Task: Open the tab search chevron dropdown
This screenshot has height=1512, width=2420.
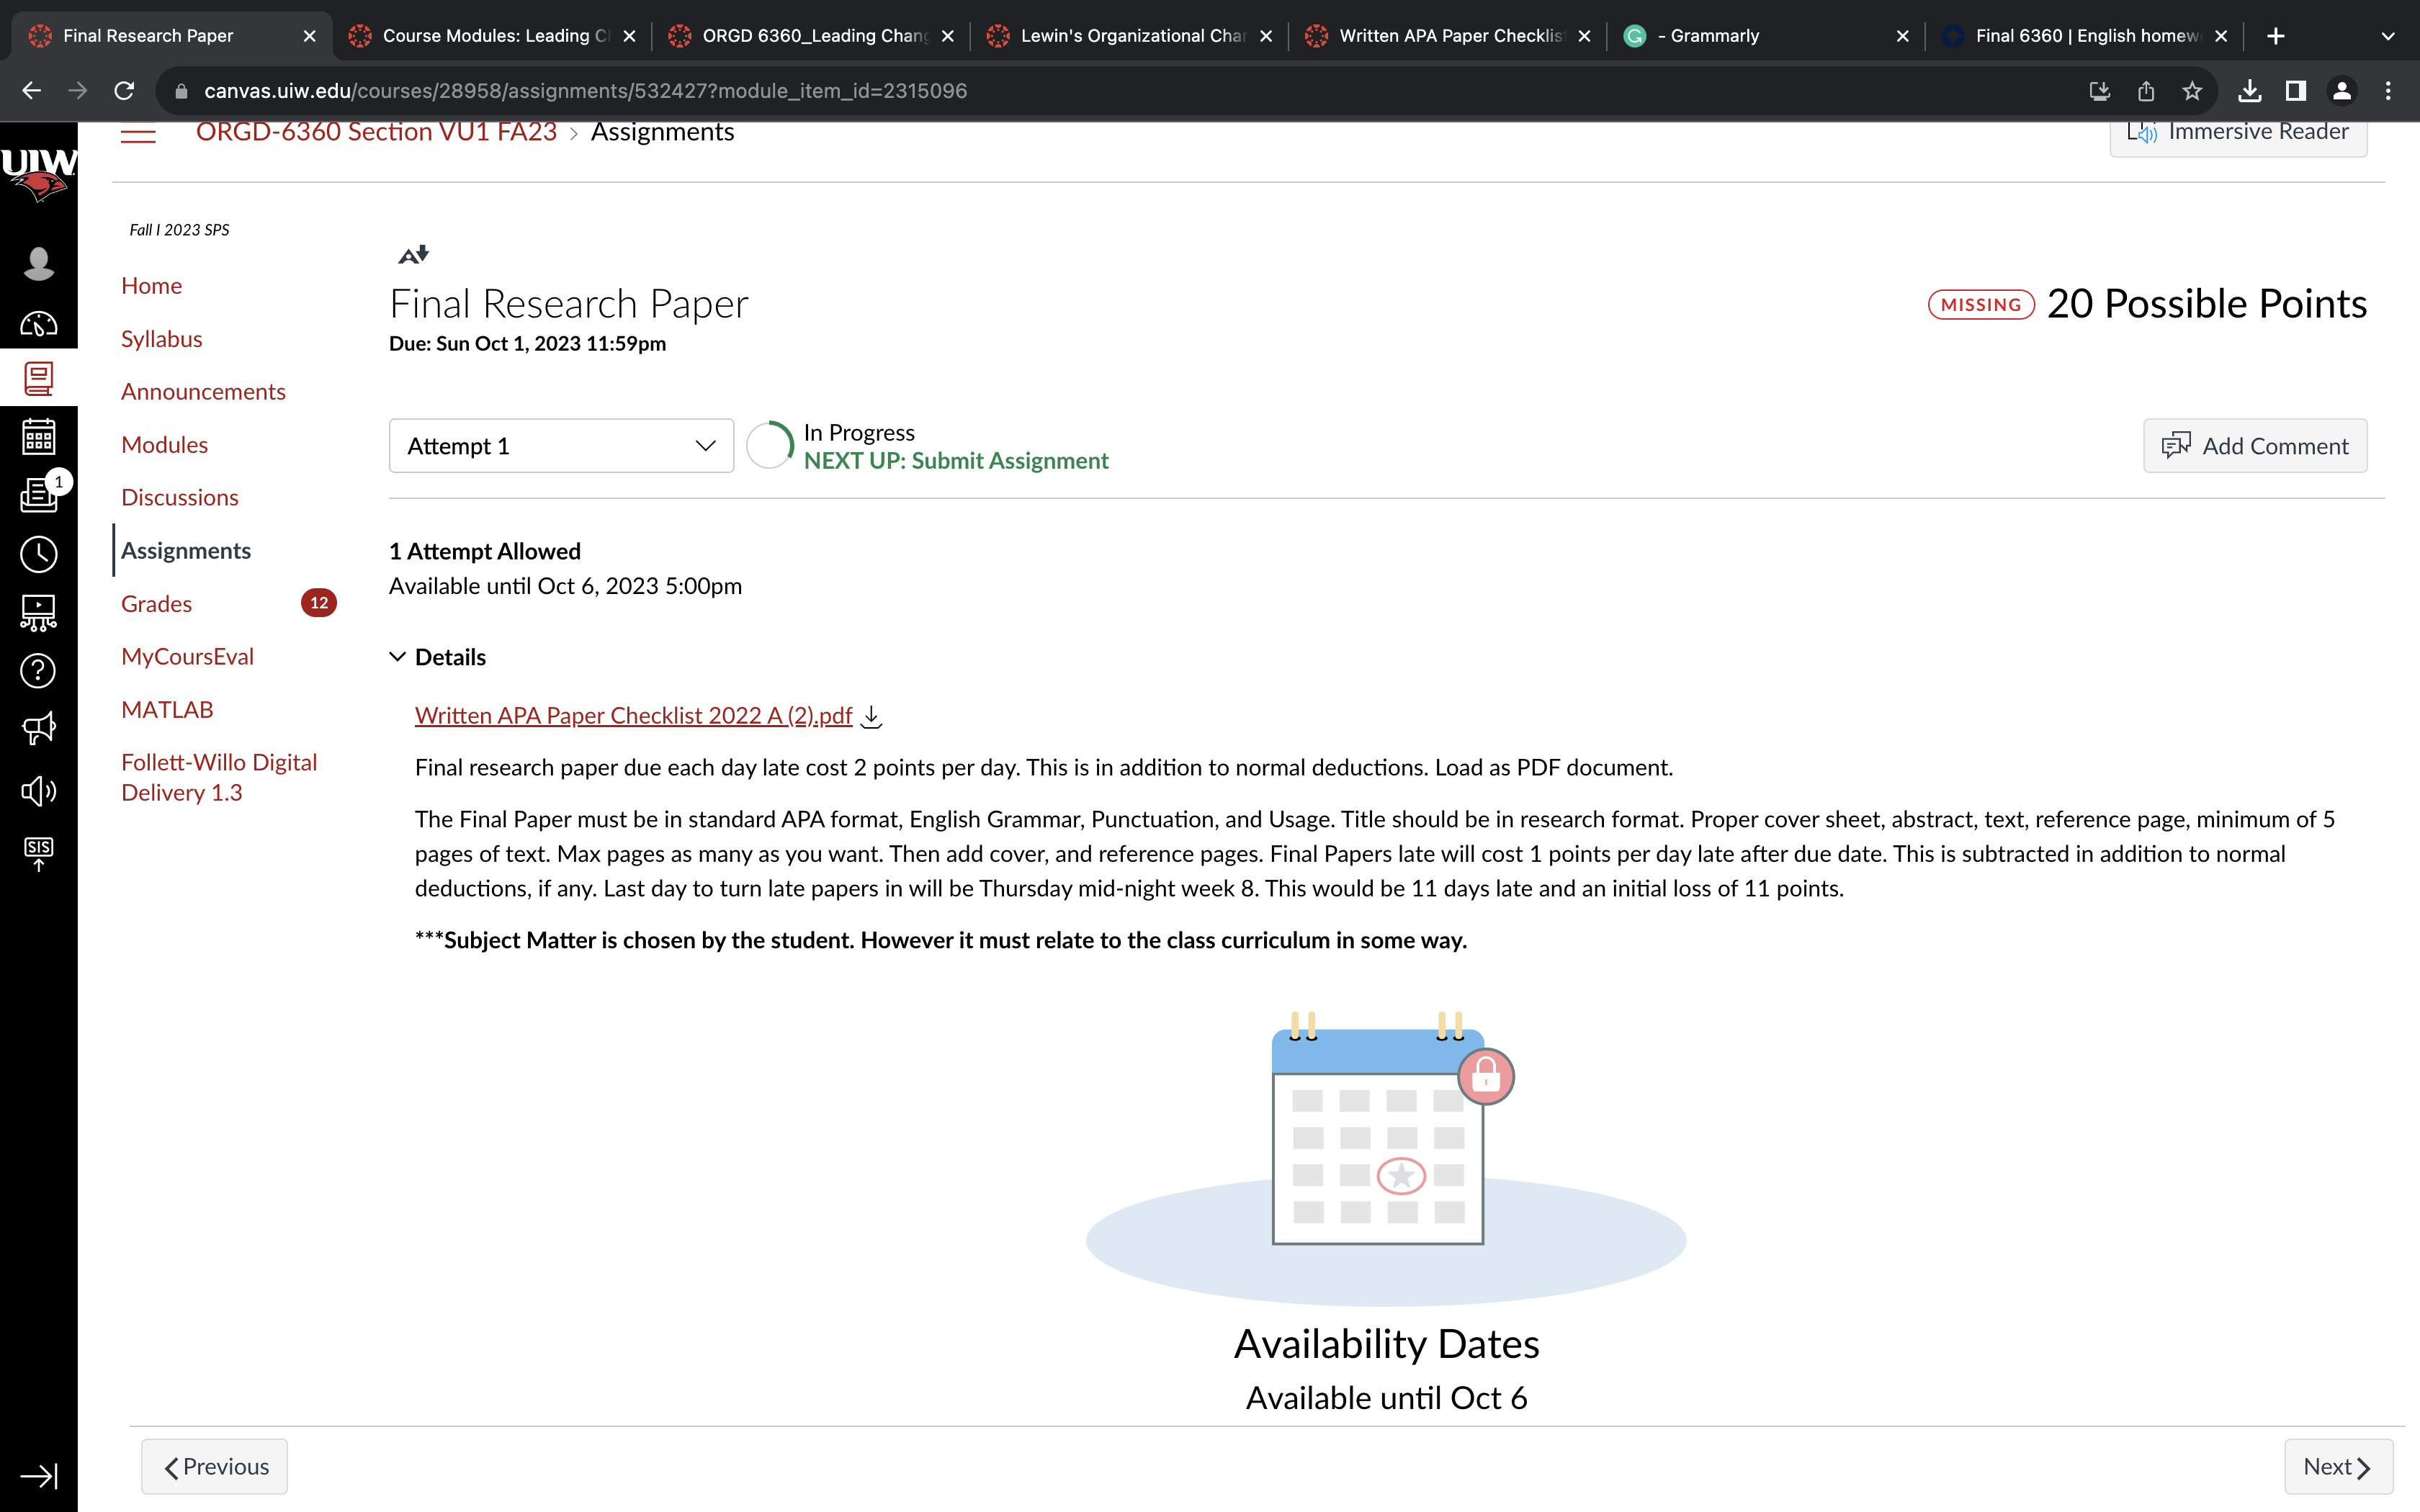Action: 2388,36
